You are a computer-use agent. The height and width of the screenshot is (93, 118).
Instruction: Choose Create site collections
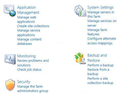(33, 26)
